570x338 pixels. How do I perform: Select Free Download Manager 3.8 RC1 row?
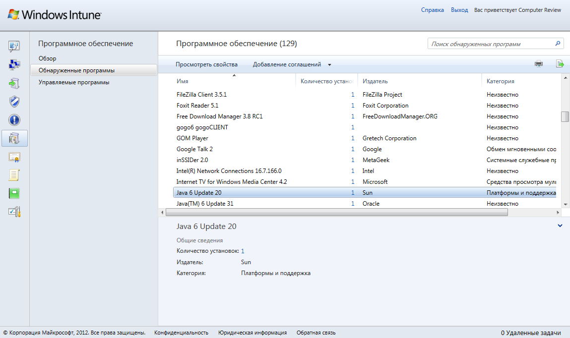click(365, 116)
